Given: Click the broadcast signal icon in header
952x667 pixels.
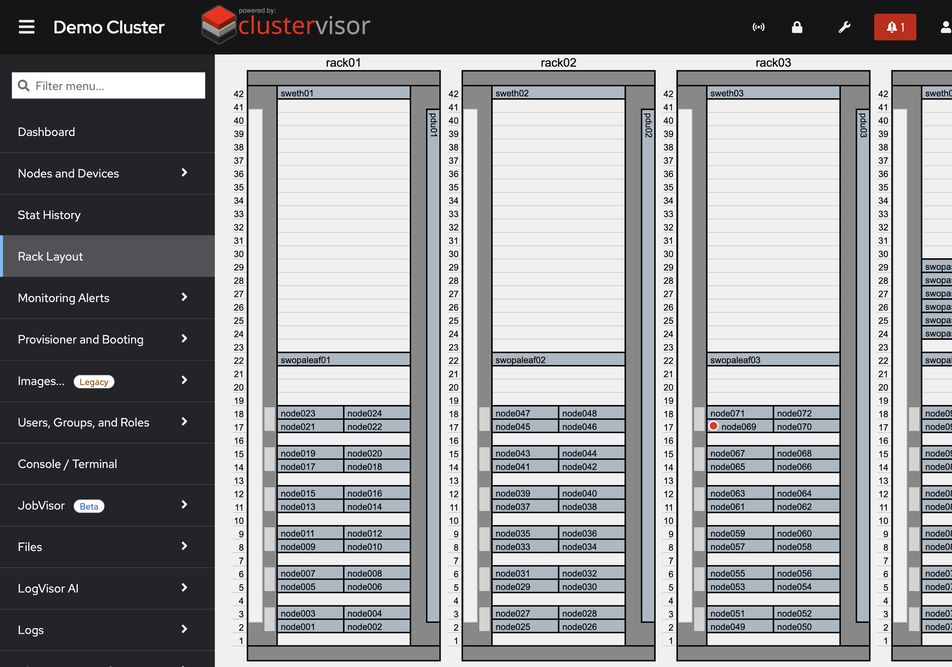Looking at the screenshot, I should click(x=759, y=27).
